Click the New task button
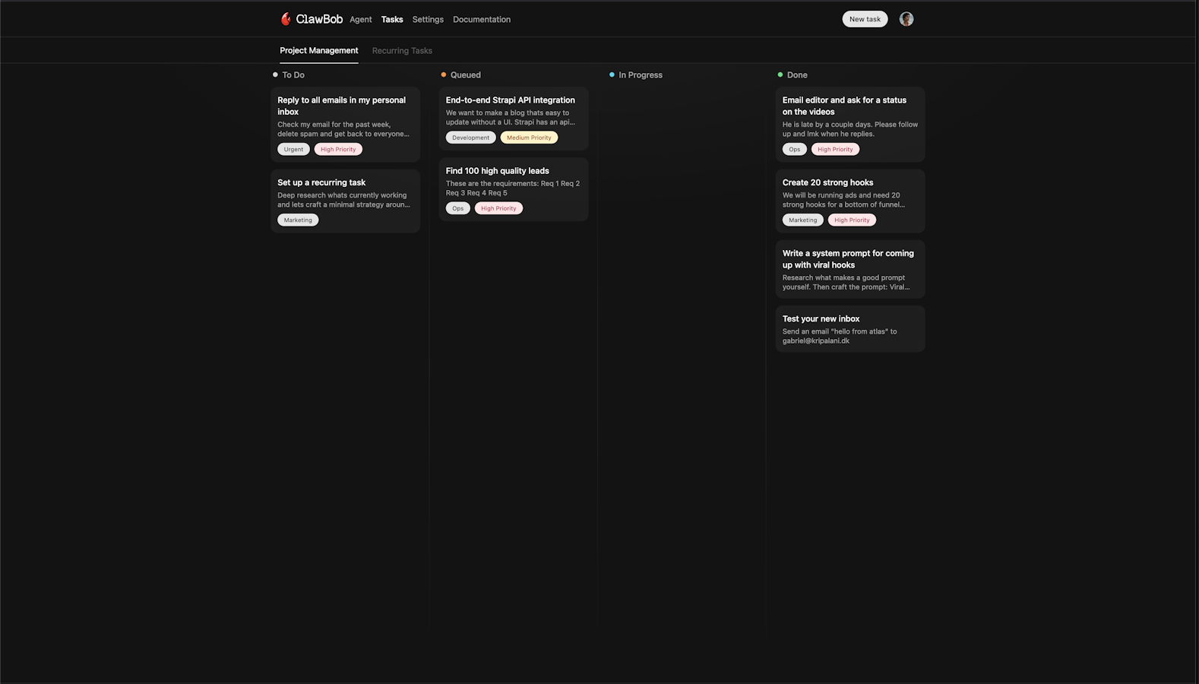Screen dimensions: 1199x684 click(x=864, y=19)
